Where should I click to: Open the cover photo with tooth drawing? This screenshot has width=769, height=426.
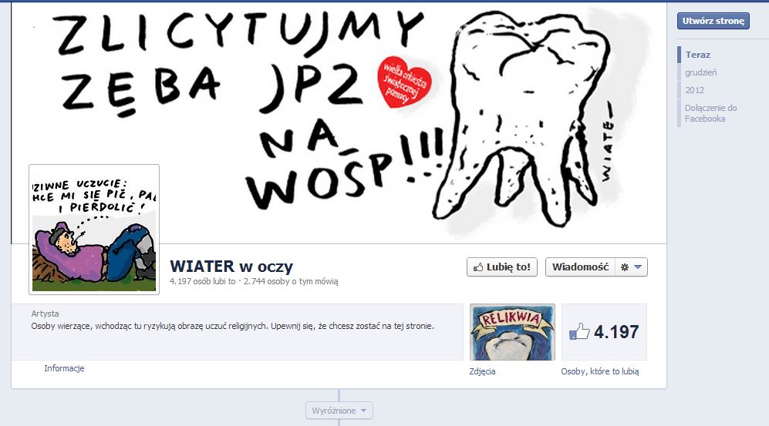point(339,122)
